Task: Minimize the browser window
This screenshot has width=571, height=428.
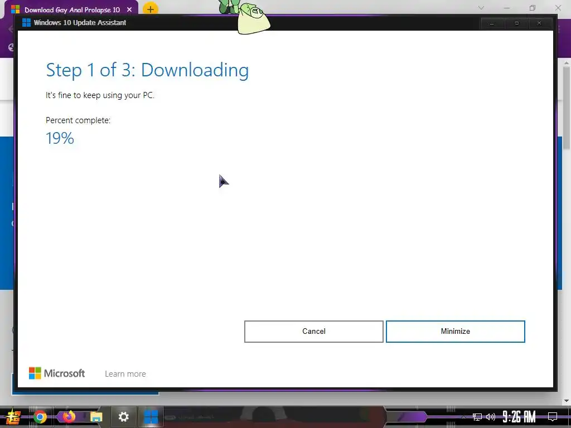Action: click(506, 8)
